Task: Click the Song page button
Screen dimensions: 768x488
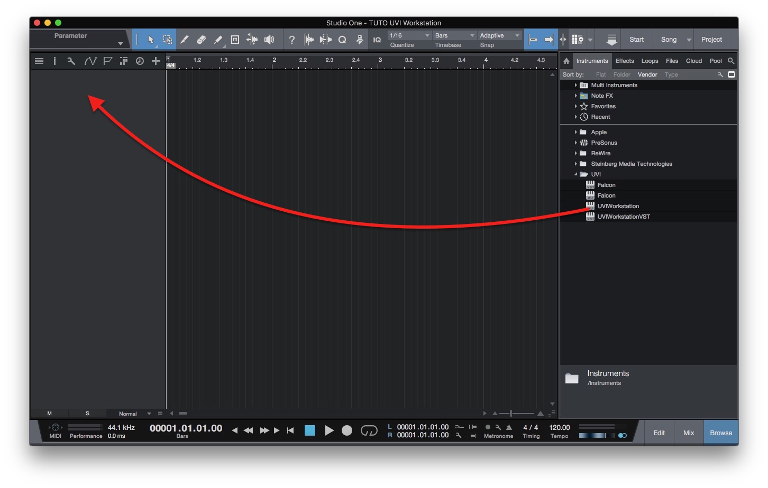Action: coord(669,40)
